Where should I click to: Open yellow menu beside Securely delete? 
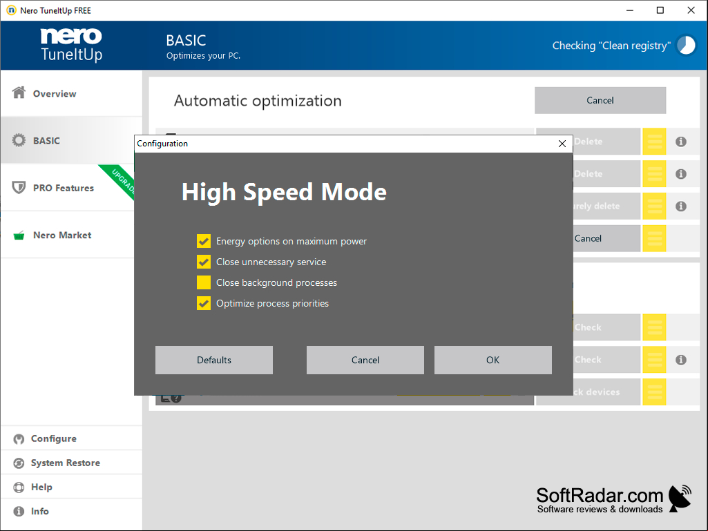(x=654, y=206)
